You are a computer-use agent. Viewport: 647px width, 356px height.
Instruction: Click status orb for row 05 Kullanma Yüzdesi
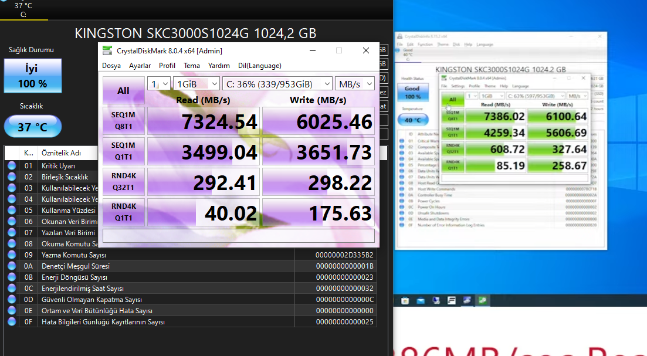pyautogui.click(x=12, y=210)
